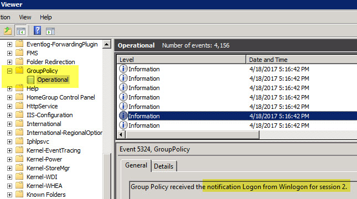This screenshot has height=199, width=357.
Task: Click the Eventlog-ForwardingPlugin folder icon
Action: (19, 44)
